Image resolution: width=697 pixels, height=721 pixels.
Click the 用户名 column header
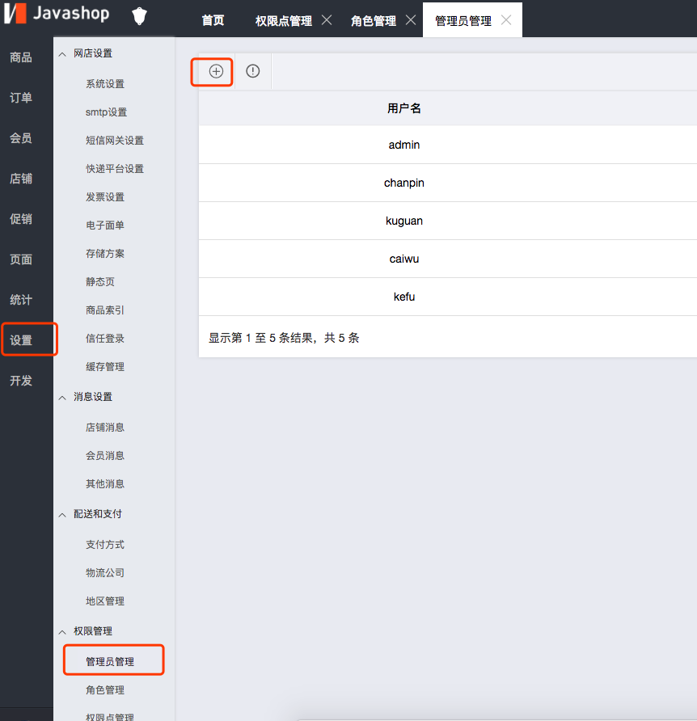pos(404,108)
